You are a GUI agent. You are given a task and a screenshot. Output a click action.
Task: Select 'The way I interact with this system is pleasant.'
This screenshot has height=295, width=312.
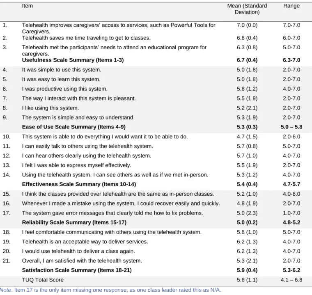point(79,98)
